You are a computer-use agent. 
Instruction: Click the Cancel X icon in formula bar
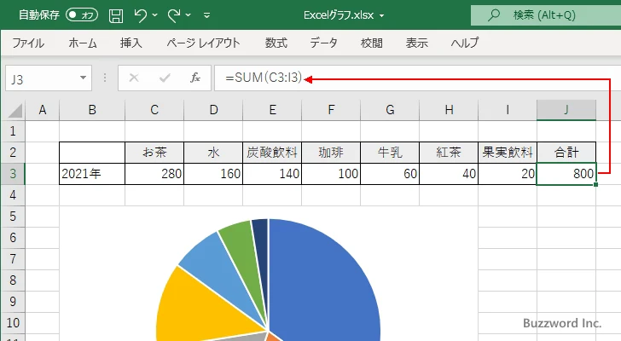click(x=134, y=78)
